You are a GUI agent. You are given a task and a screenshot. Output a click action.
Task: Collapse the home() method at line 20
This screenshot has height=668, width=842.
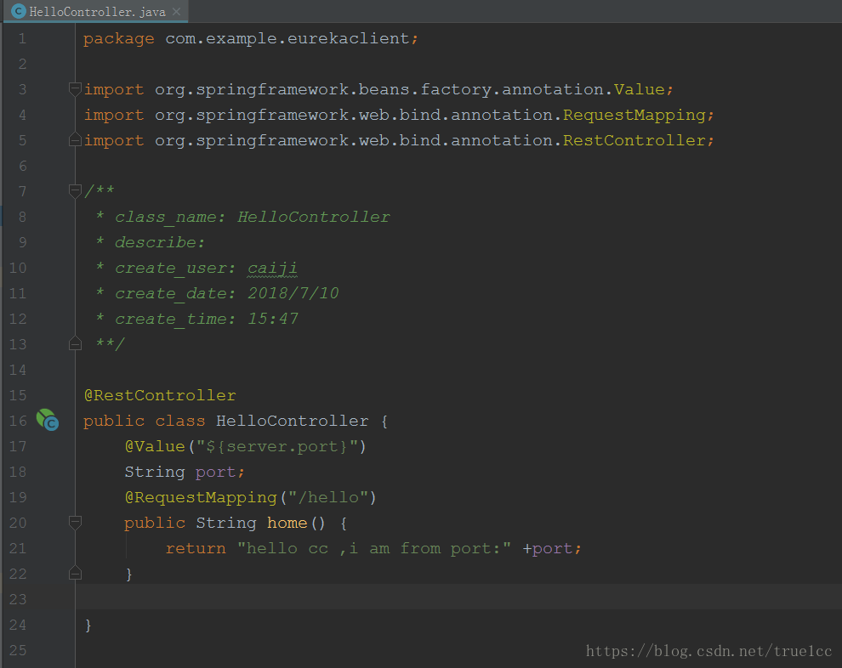[x=75, y=522]
